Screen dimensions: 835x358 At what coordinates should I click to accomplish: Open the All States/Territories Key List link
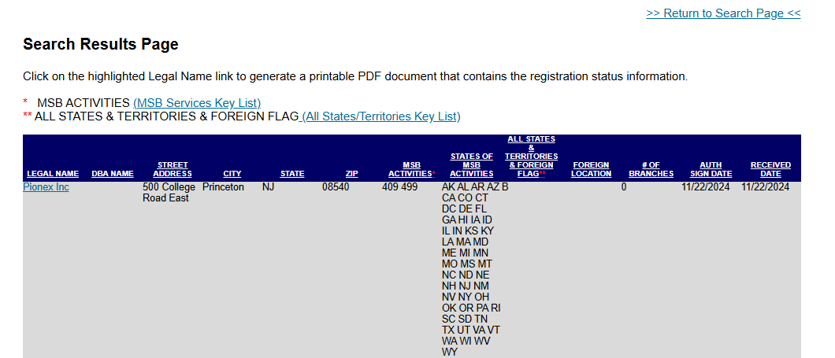coord(381,116)
